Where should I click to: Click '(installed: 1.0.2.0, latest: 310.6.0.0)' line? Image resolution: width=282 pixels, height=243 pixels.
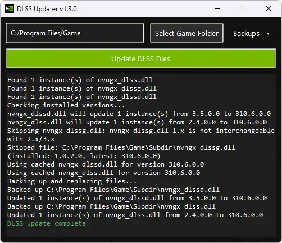84,156
